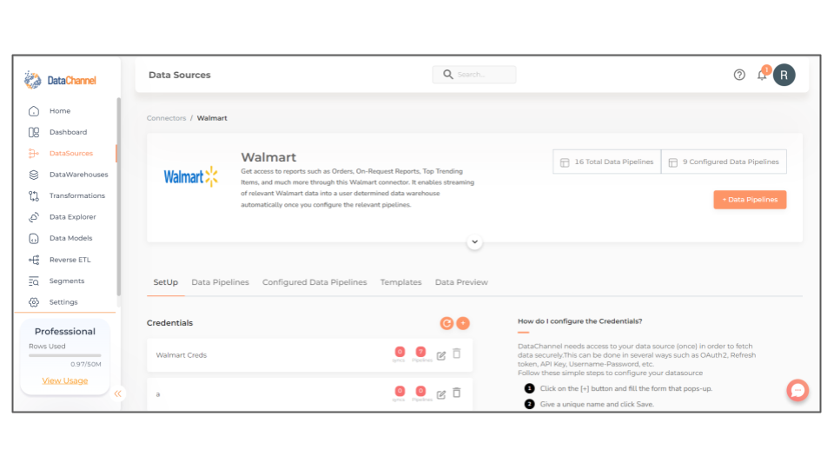The height and width of the screenshot is (469, 834).
Task: Open Home from the sidebar
Action: (60, 110)
